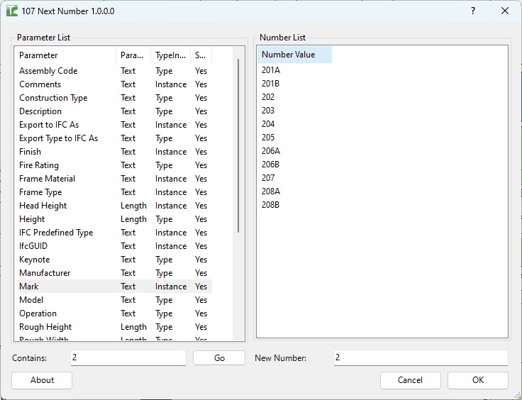
Task: Sort by the Parameter column header
Action: tap(67, 55)
